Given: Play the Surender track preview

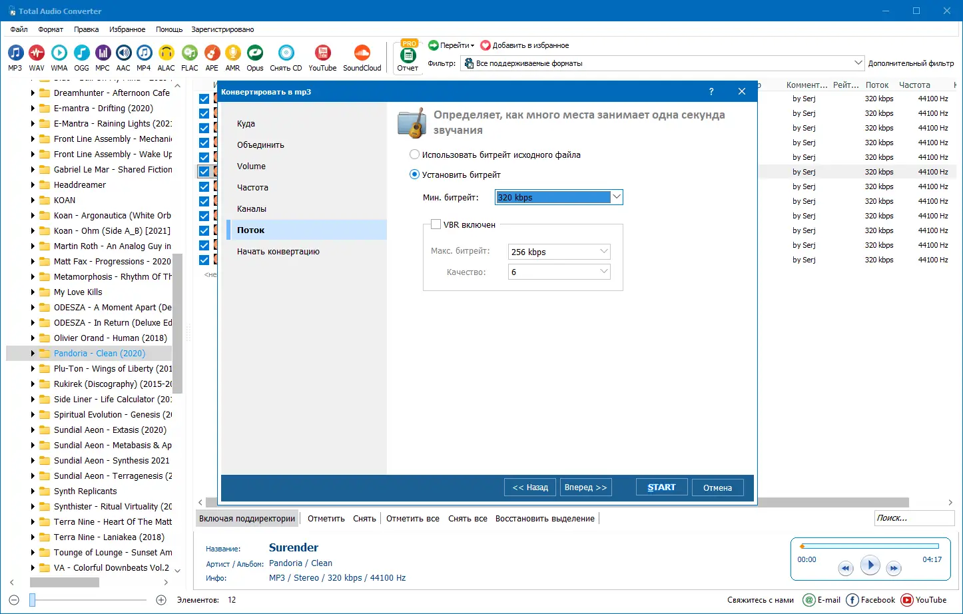Looking at the screenshot, I should point(870,565).
